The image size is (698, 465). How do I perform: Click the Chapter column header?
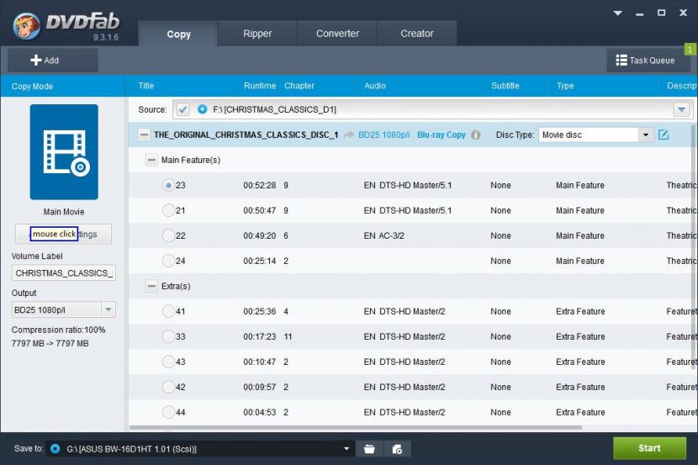pos(299,86)
